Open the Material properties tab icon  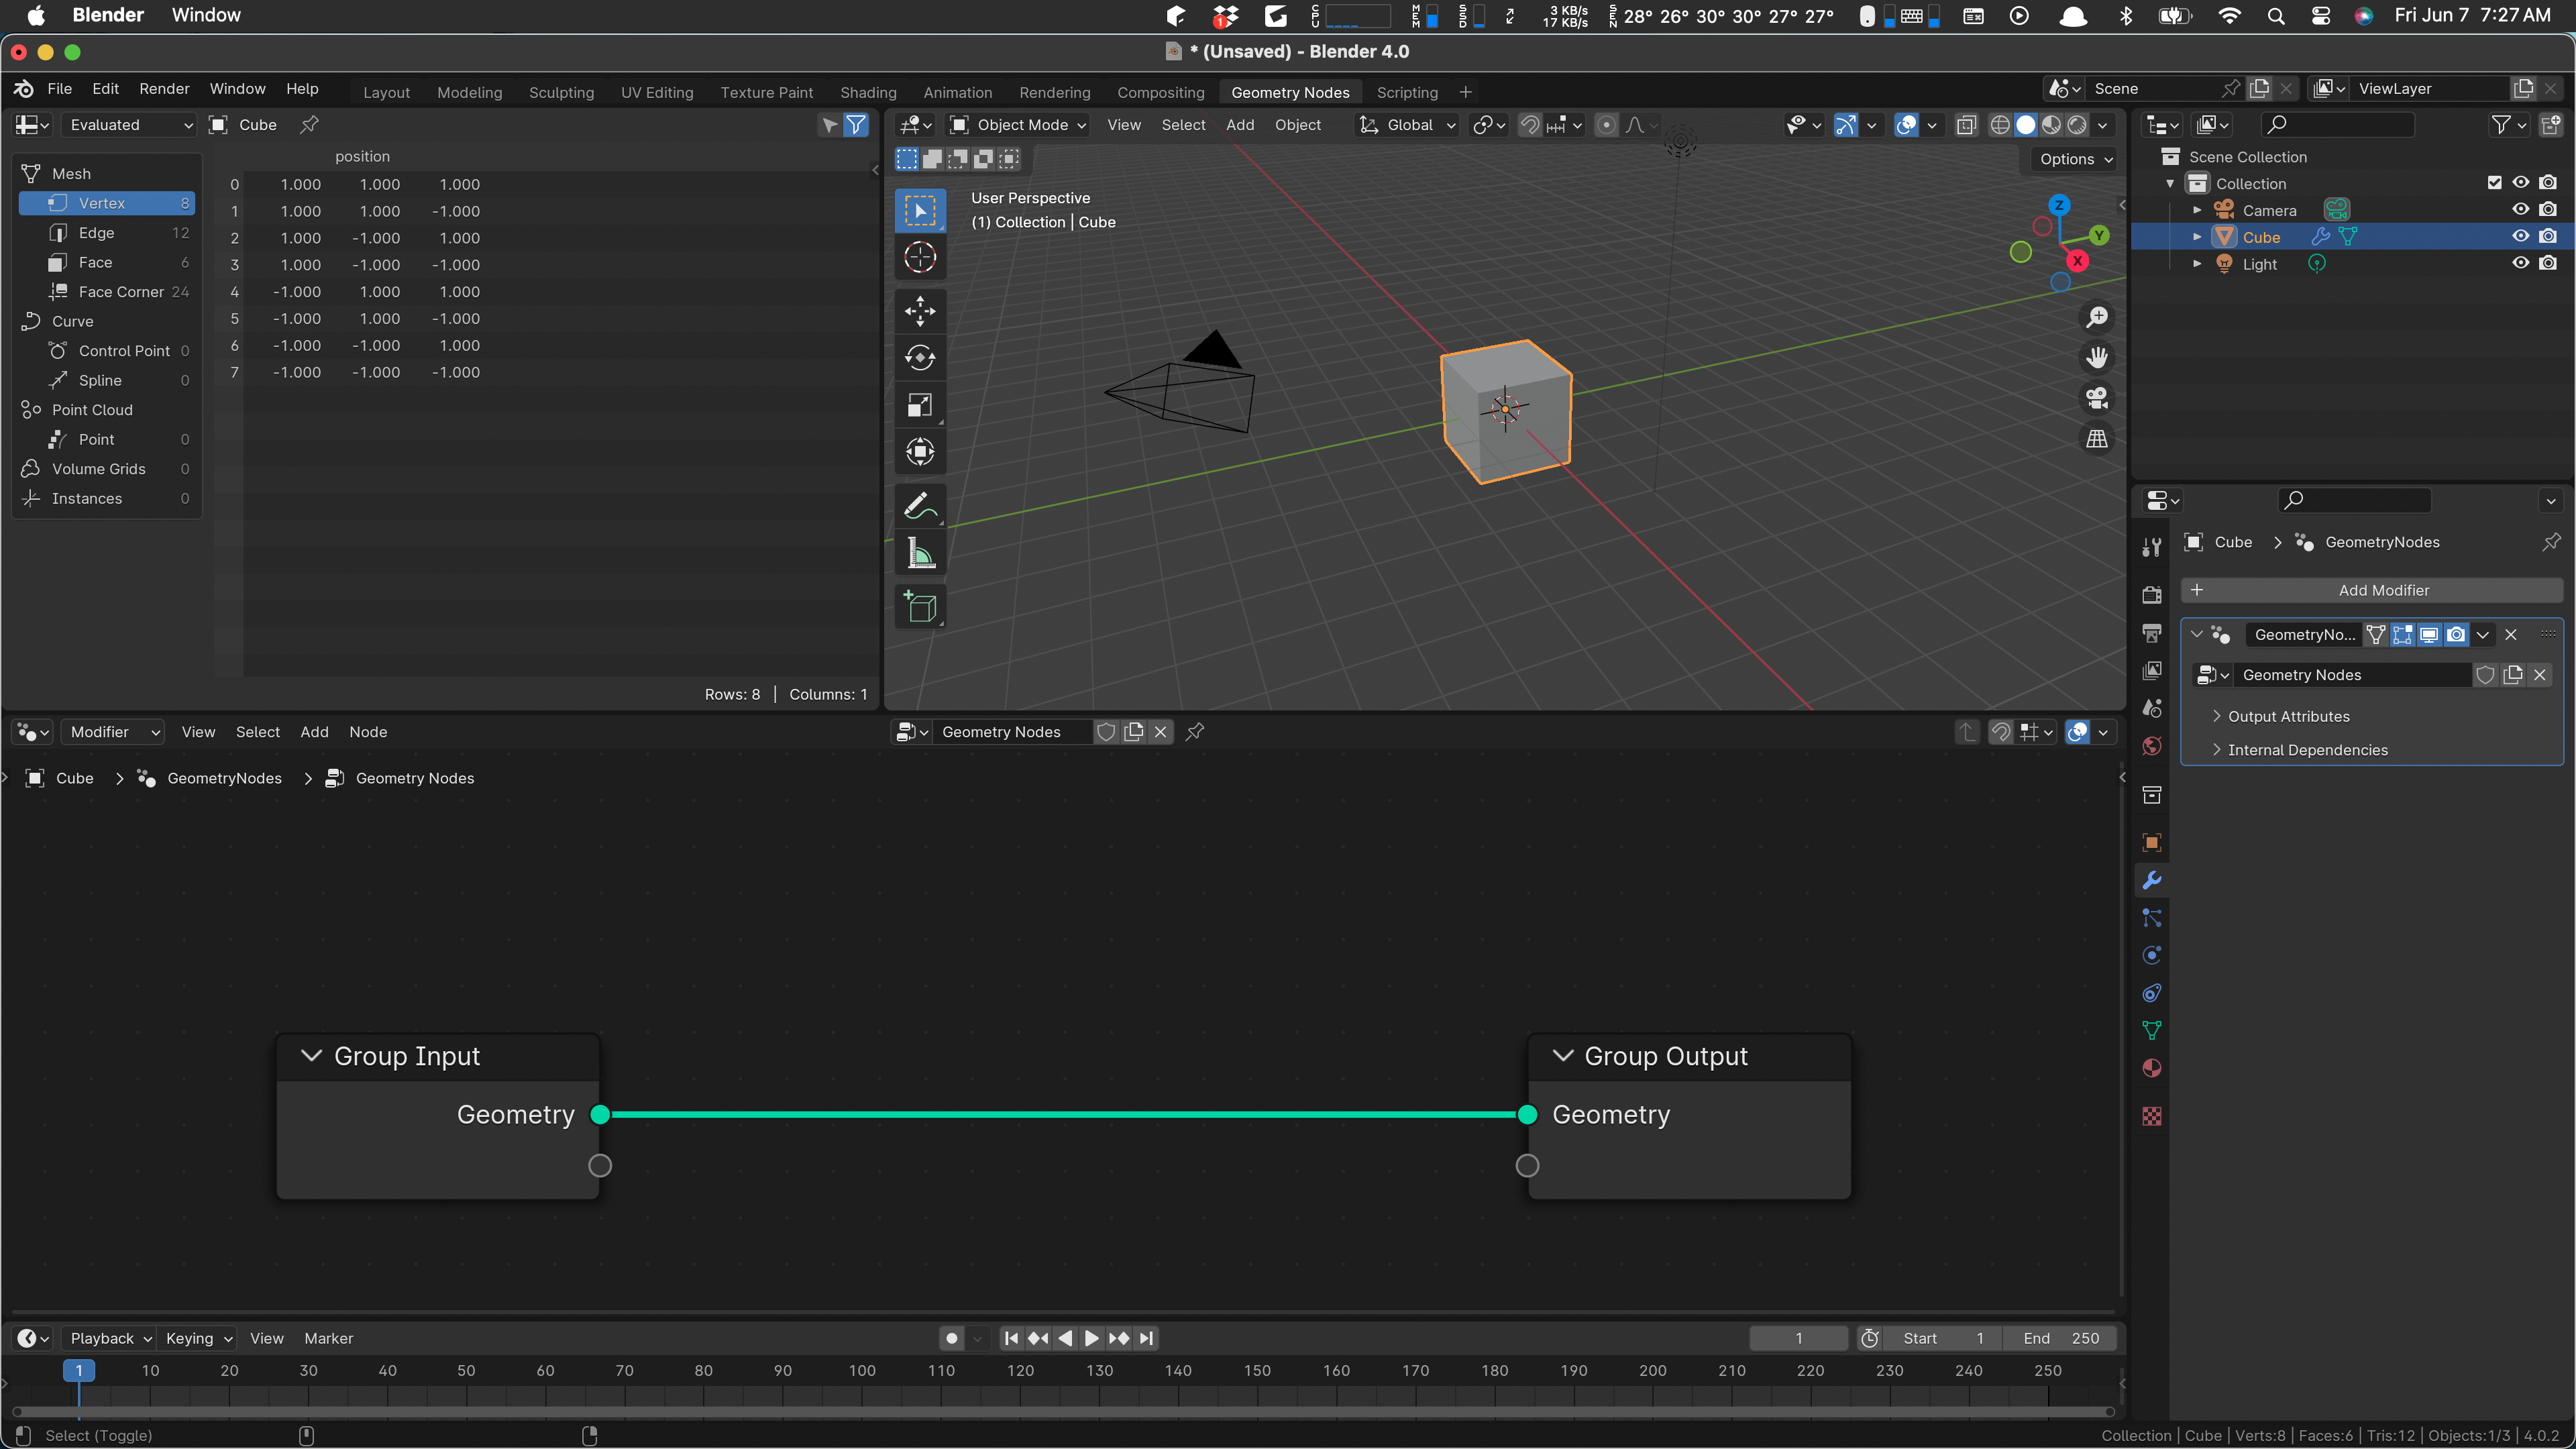coord(2152,1069)
